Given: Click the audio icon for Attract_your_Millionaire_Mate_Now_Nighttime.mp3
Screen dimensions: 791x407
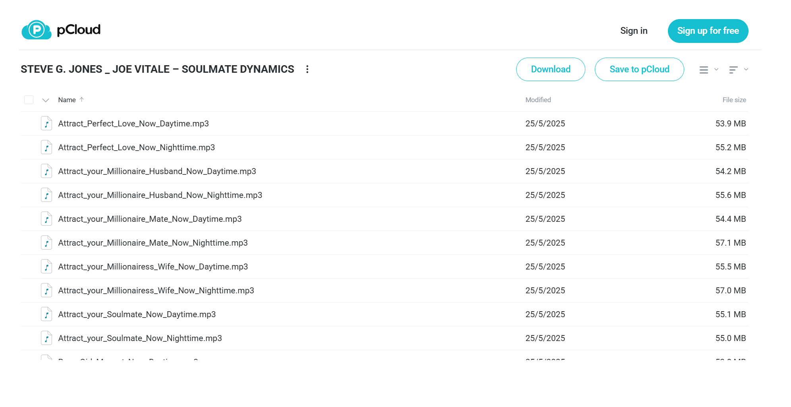Looking at the screenshot, I should 46,243.
